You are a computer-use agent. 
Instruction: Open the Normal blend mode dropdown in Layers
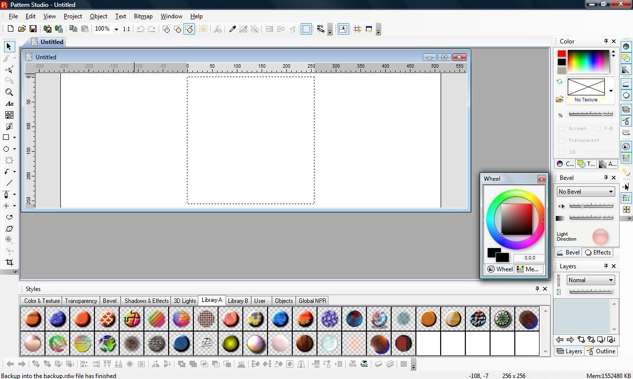(x=590, y=280)
